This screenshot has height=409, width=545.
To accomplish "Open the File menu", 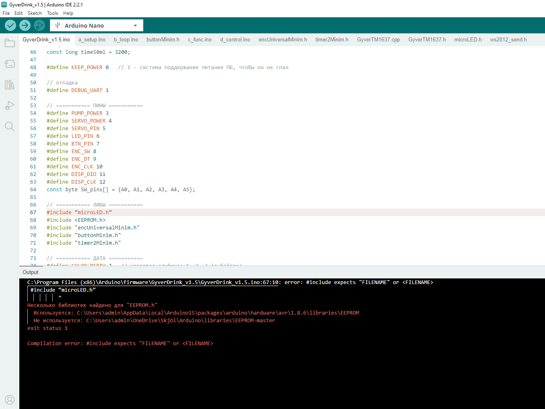I will [6, 13].
